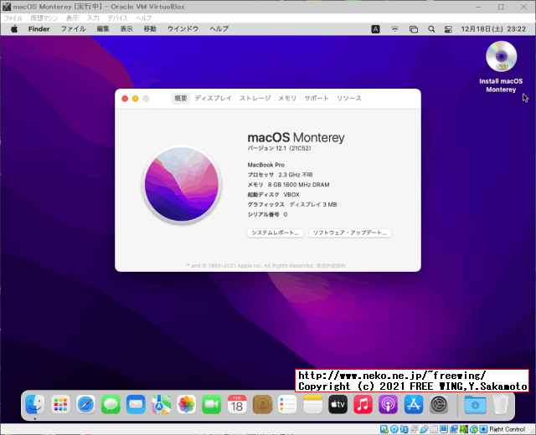Launch Apple TV app from the Dock
The width and height of the screenshot is (536, 435).
(338, 405)
